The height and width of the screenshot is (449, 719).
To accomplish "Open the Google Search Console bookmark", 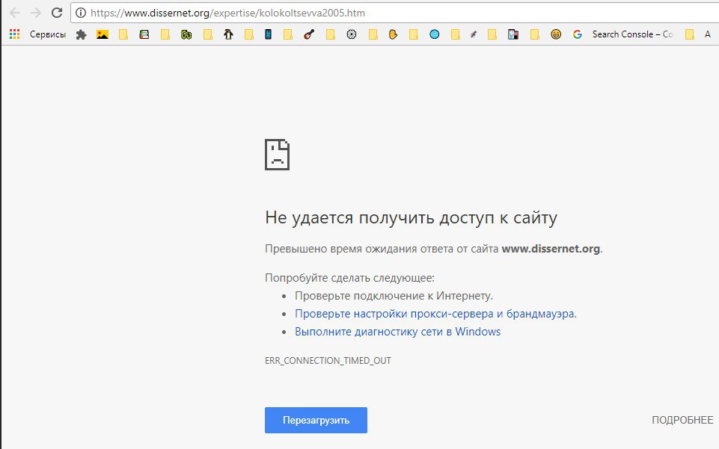I will click(x=622, y=34).
